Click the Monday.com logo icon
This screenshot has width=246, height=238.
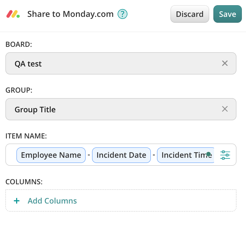click(13, 14)
